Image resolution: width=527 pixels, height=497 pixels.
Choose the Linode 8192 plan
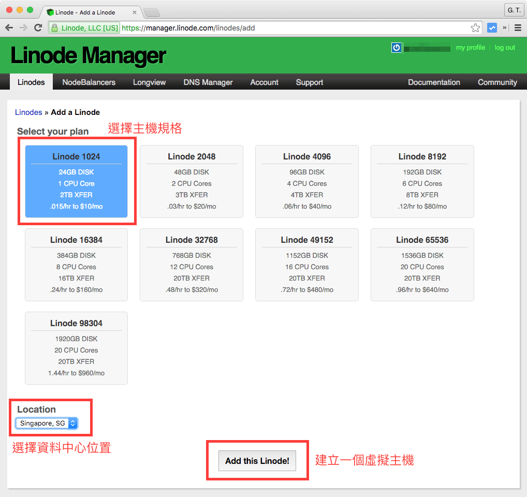[x=421, y=181]
